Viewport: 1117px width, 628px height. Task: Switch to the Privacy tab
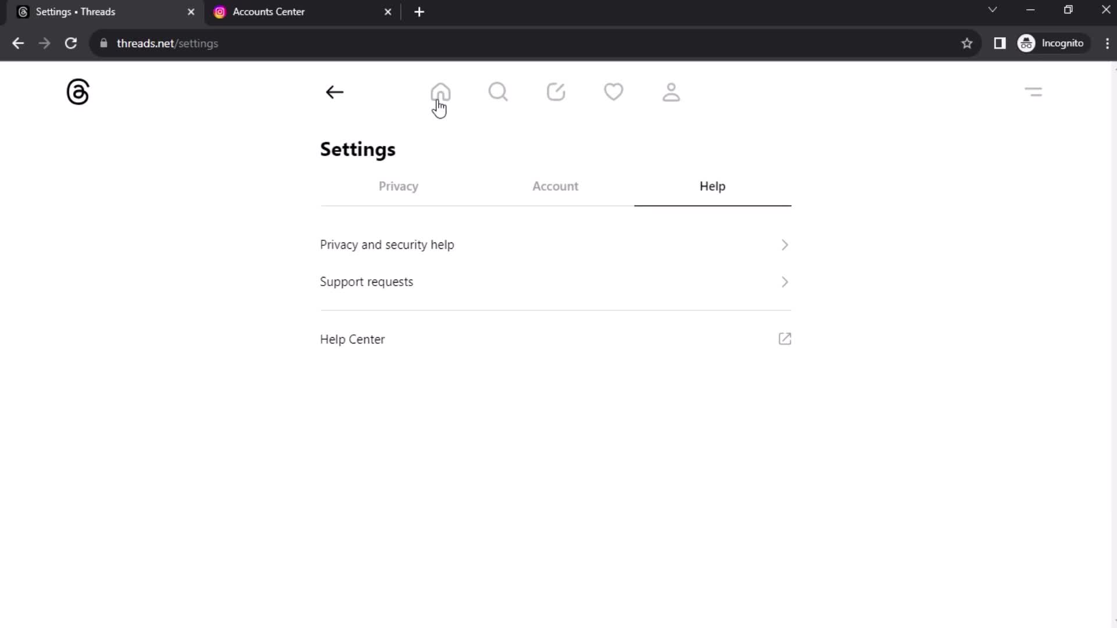click(398, 185)
